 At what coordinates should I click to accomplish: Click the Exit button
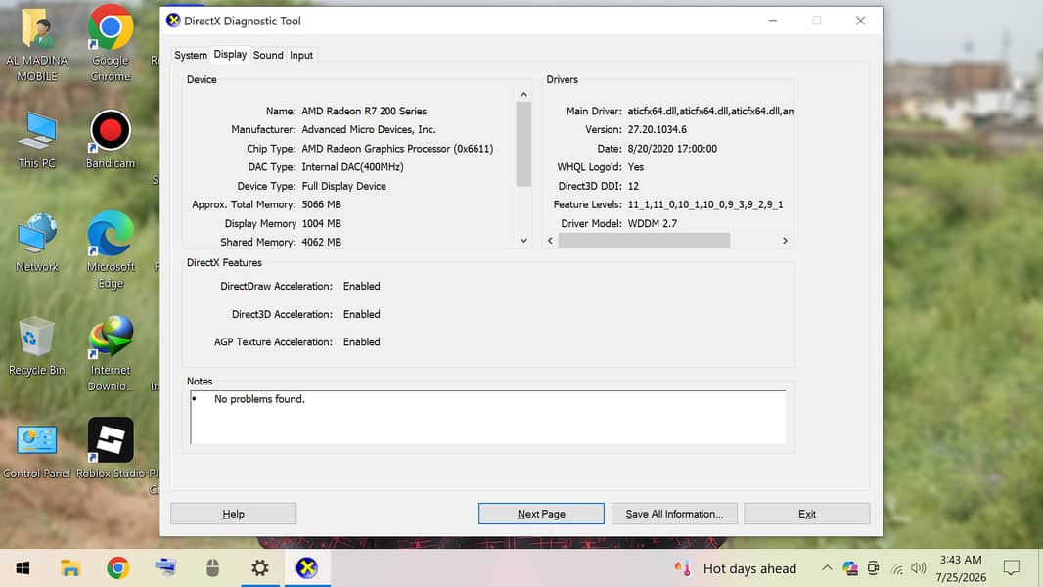(x=807, y=514)
